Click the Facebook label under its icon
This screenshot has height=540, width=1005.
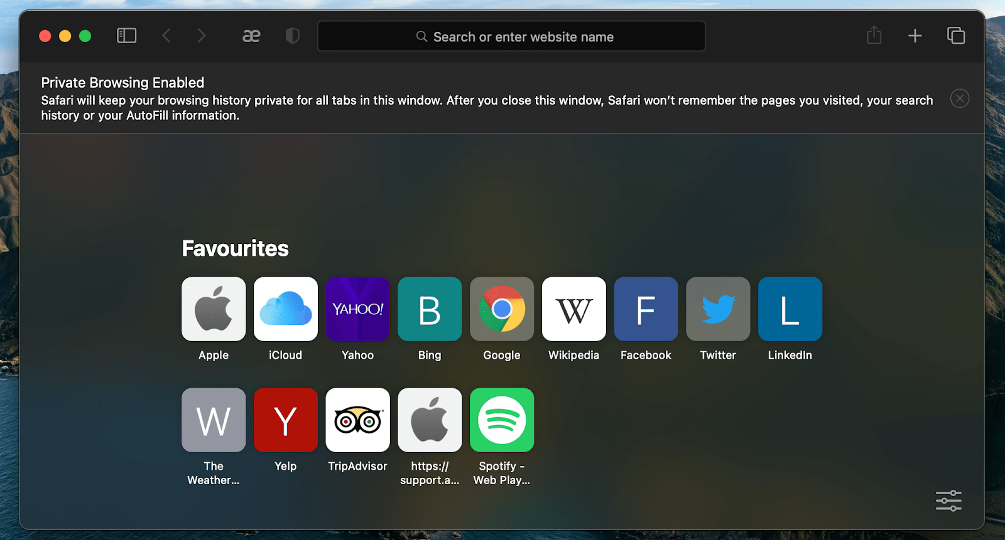[646, 355]
